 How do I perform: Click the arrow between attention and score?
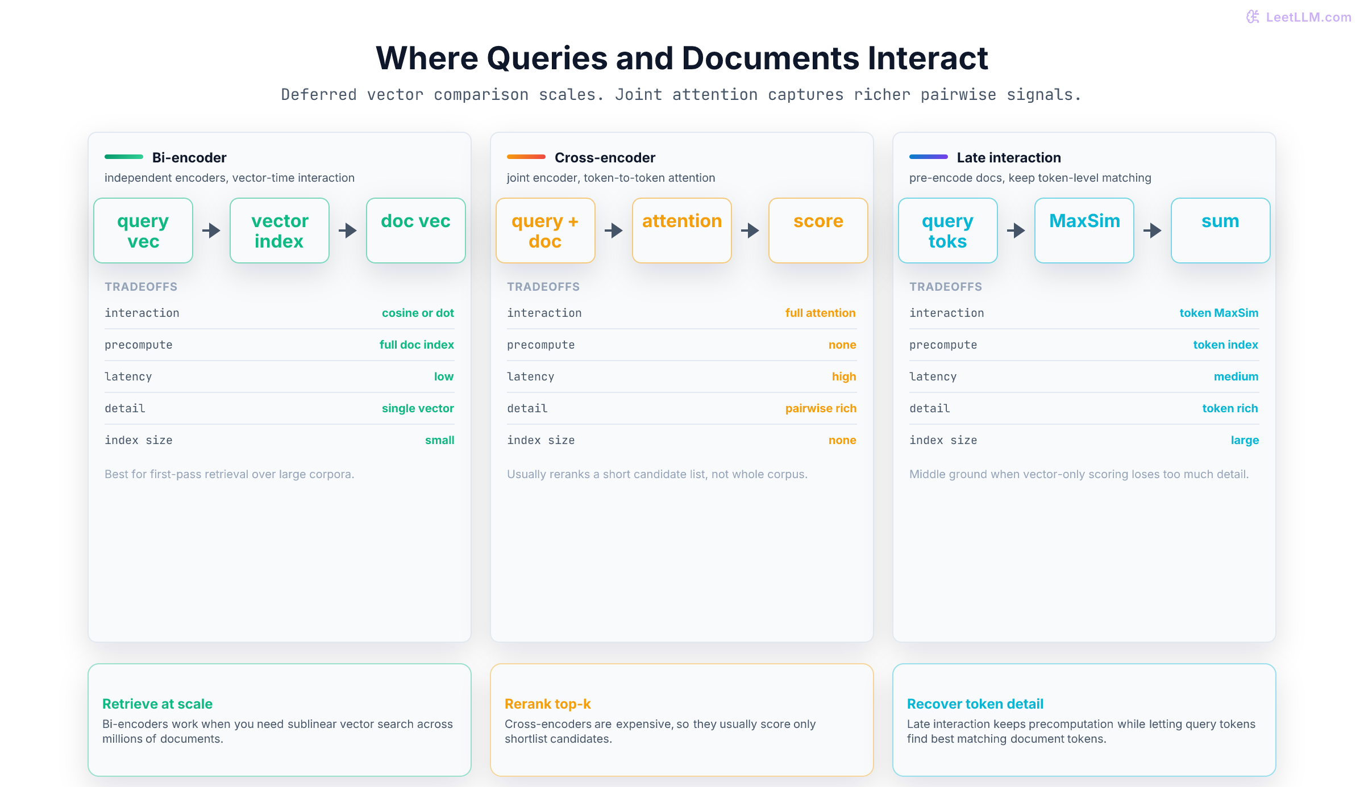[750, 231]
